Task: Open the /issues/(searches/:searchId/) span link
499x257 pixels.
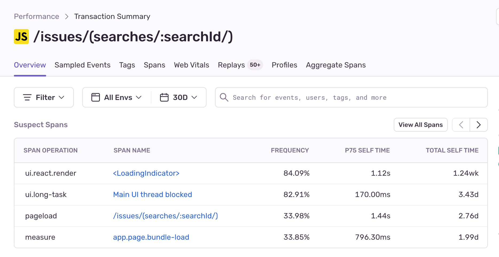Action: coord(166,216)
